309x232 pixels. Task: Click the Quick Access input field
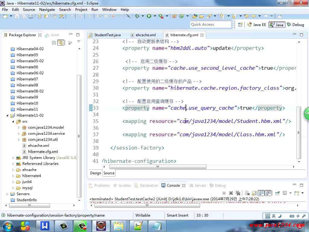[x=211, y=24]
